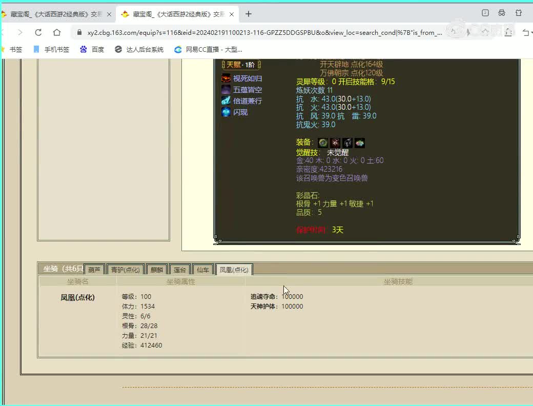The height and width of the screenshot is (406, 533).
Task: Open the 达人后台系统 bookmark
Action: tap(139, 50)
